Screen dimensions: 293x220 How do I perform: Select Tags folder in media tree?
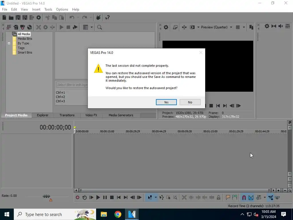[x=21, y=48]
